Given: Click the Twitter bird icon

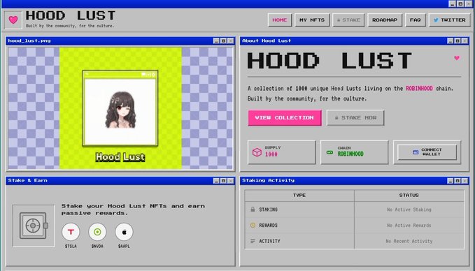Looking at the screenshot, I should point(436,20).
